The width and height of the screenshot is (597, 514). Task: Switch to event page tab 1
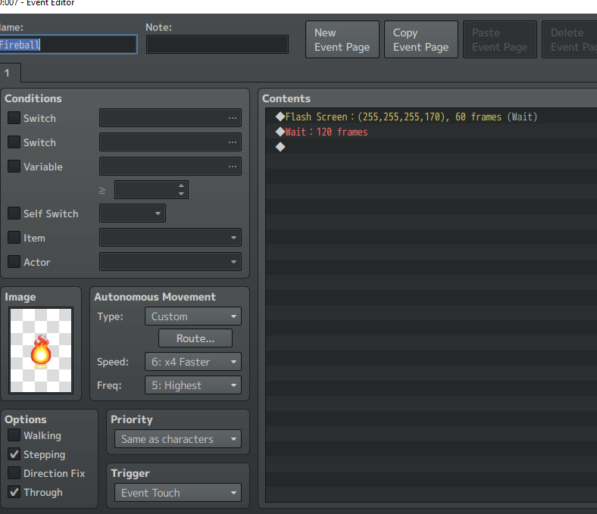[10, 73]
